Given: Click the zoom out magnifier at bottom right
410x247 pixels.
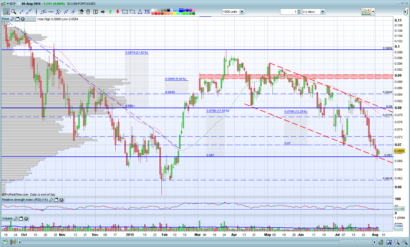Looking at the screenshot, I should click(x=397, y=242).
